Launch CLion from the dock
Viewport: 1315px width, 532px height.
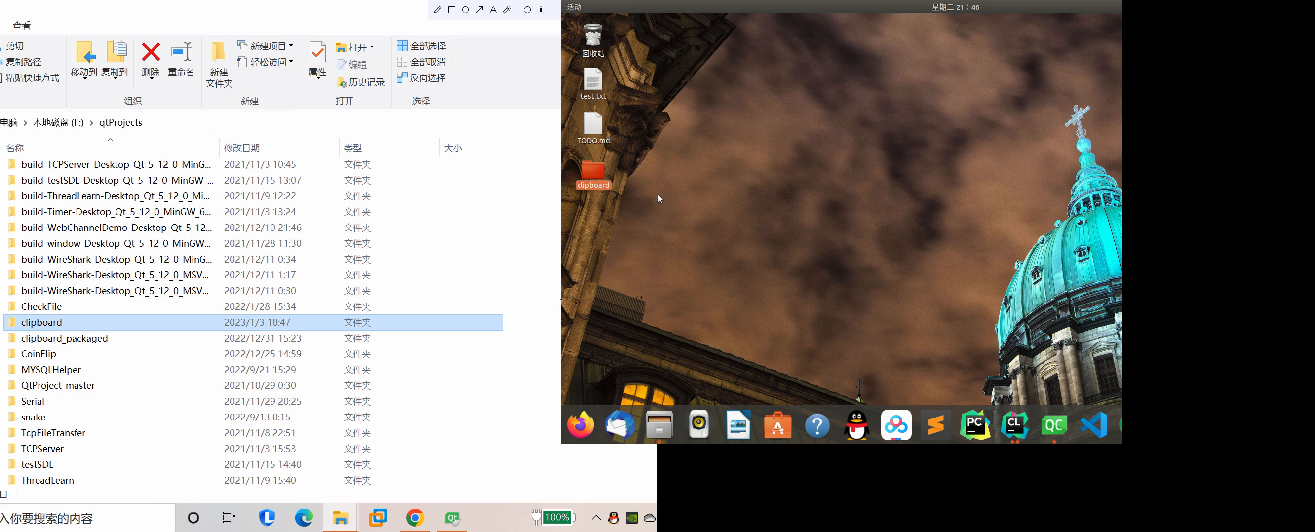pyautogui.click(x=1014, y=425)
